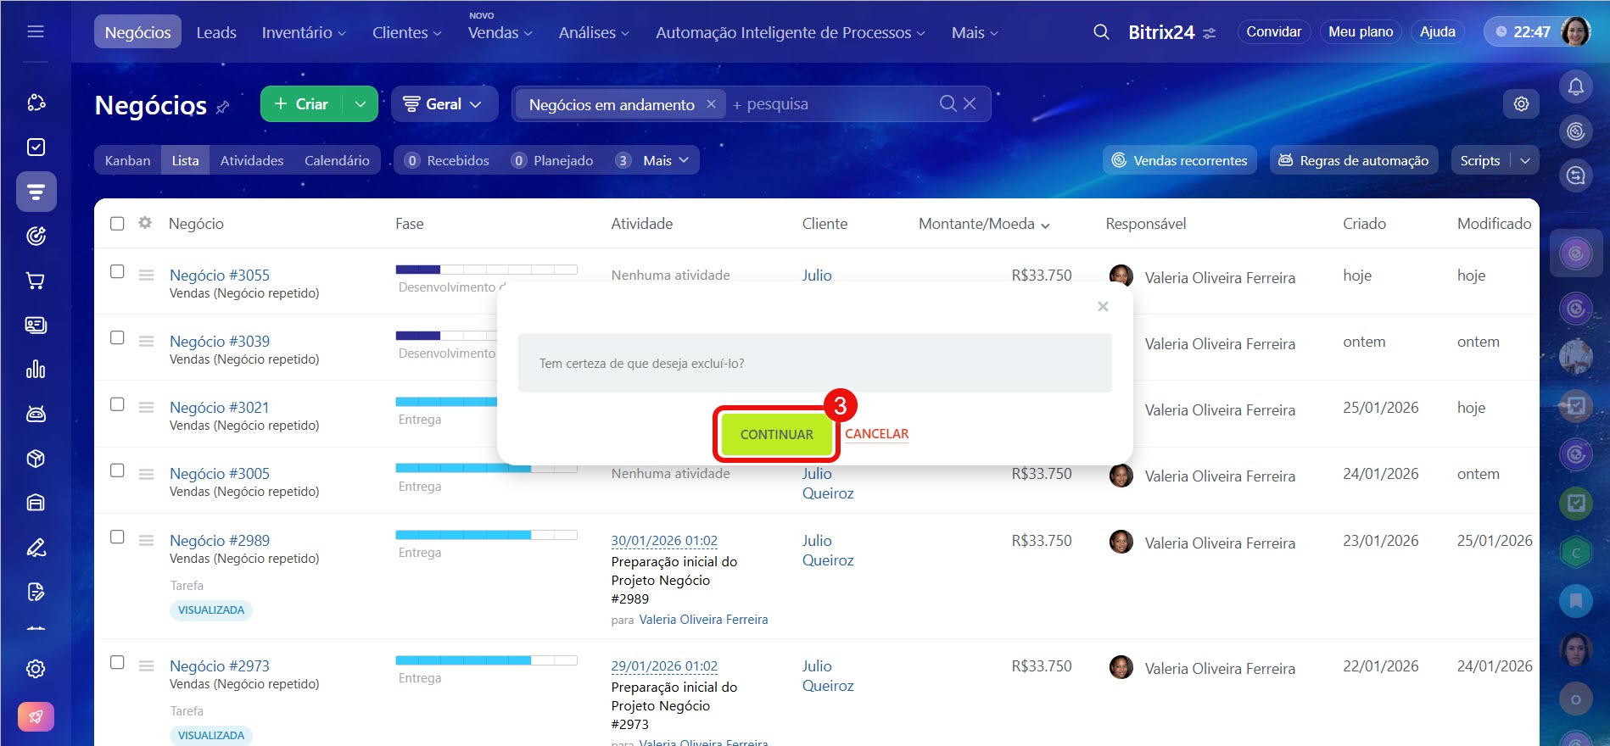Viewport: 1610px width, 746px height.
Task: Click the stage progress bar for Negócio #2989
Action: tap(486, 535)
